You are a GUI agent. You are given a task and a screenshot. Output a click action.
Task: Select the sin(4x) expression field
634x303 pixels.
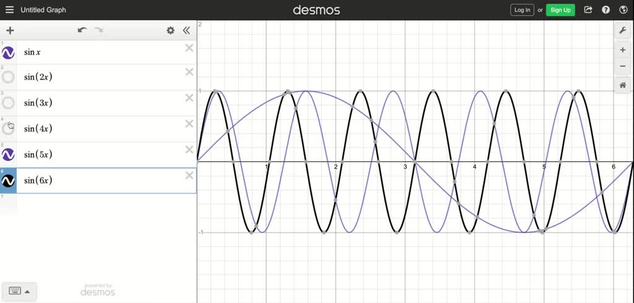[106, 129]
